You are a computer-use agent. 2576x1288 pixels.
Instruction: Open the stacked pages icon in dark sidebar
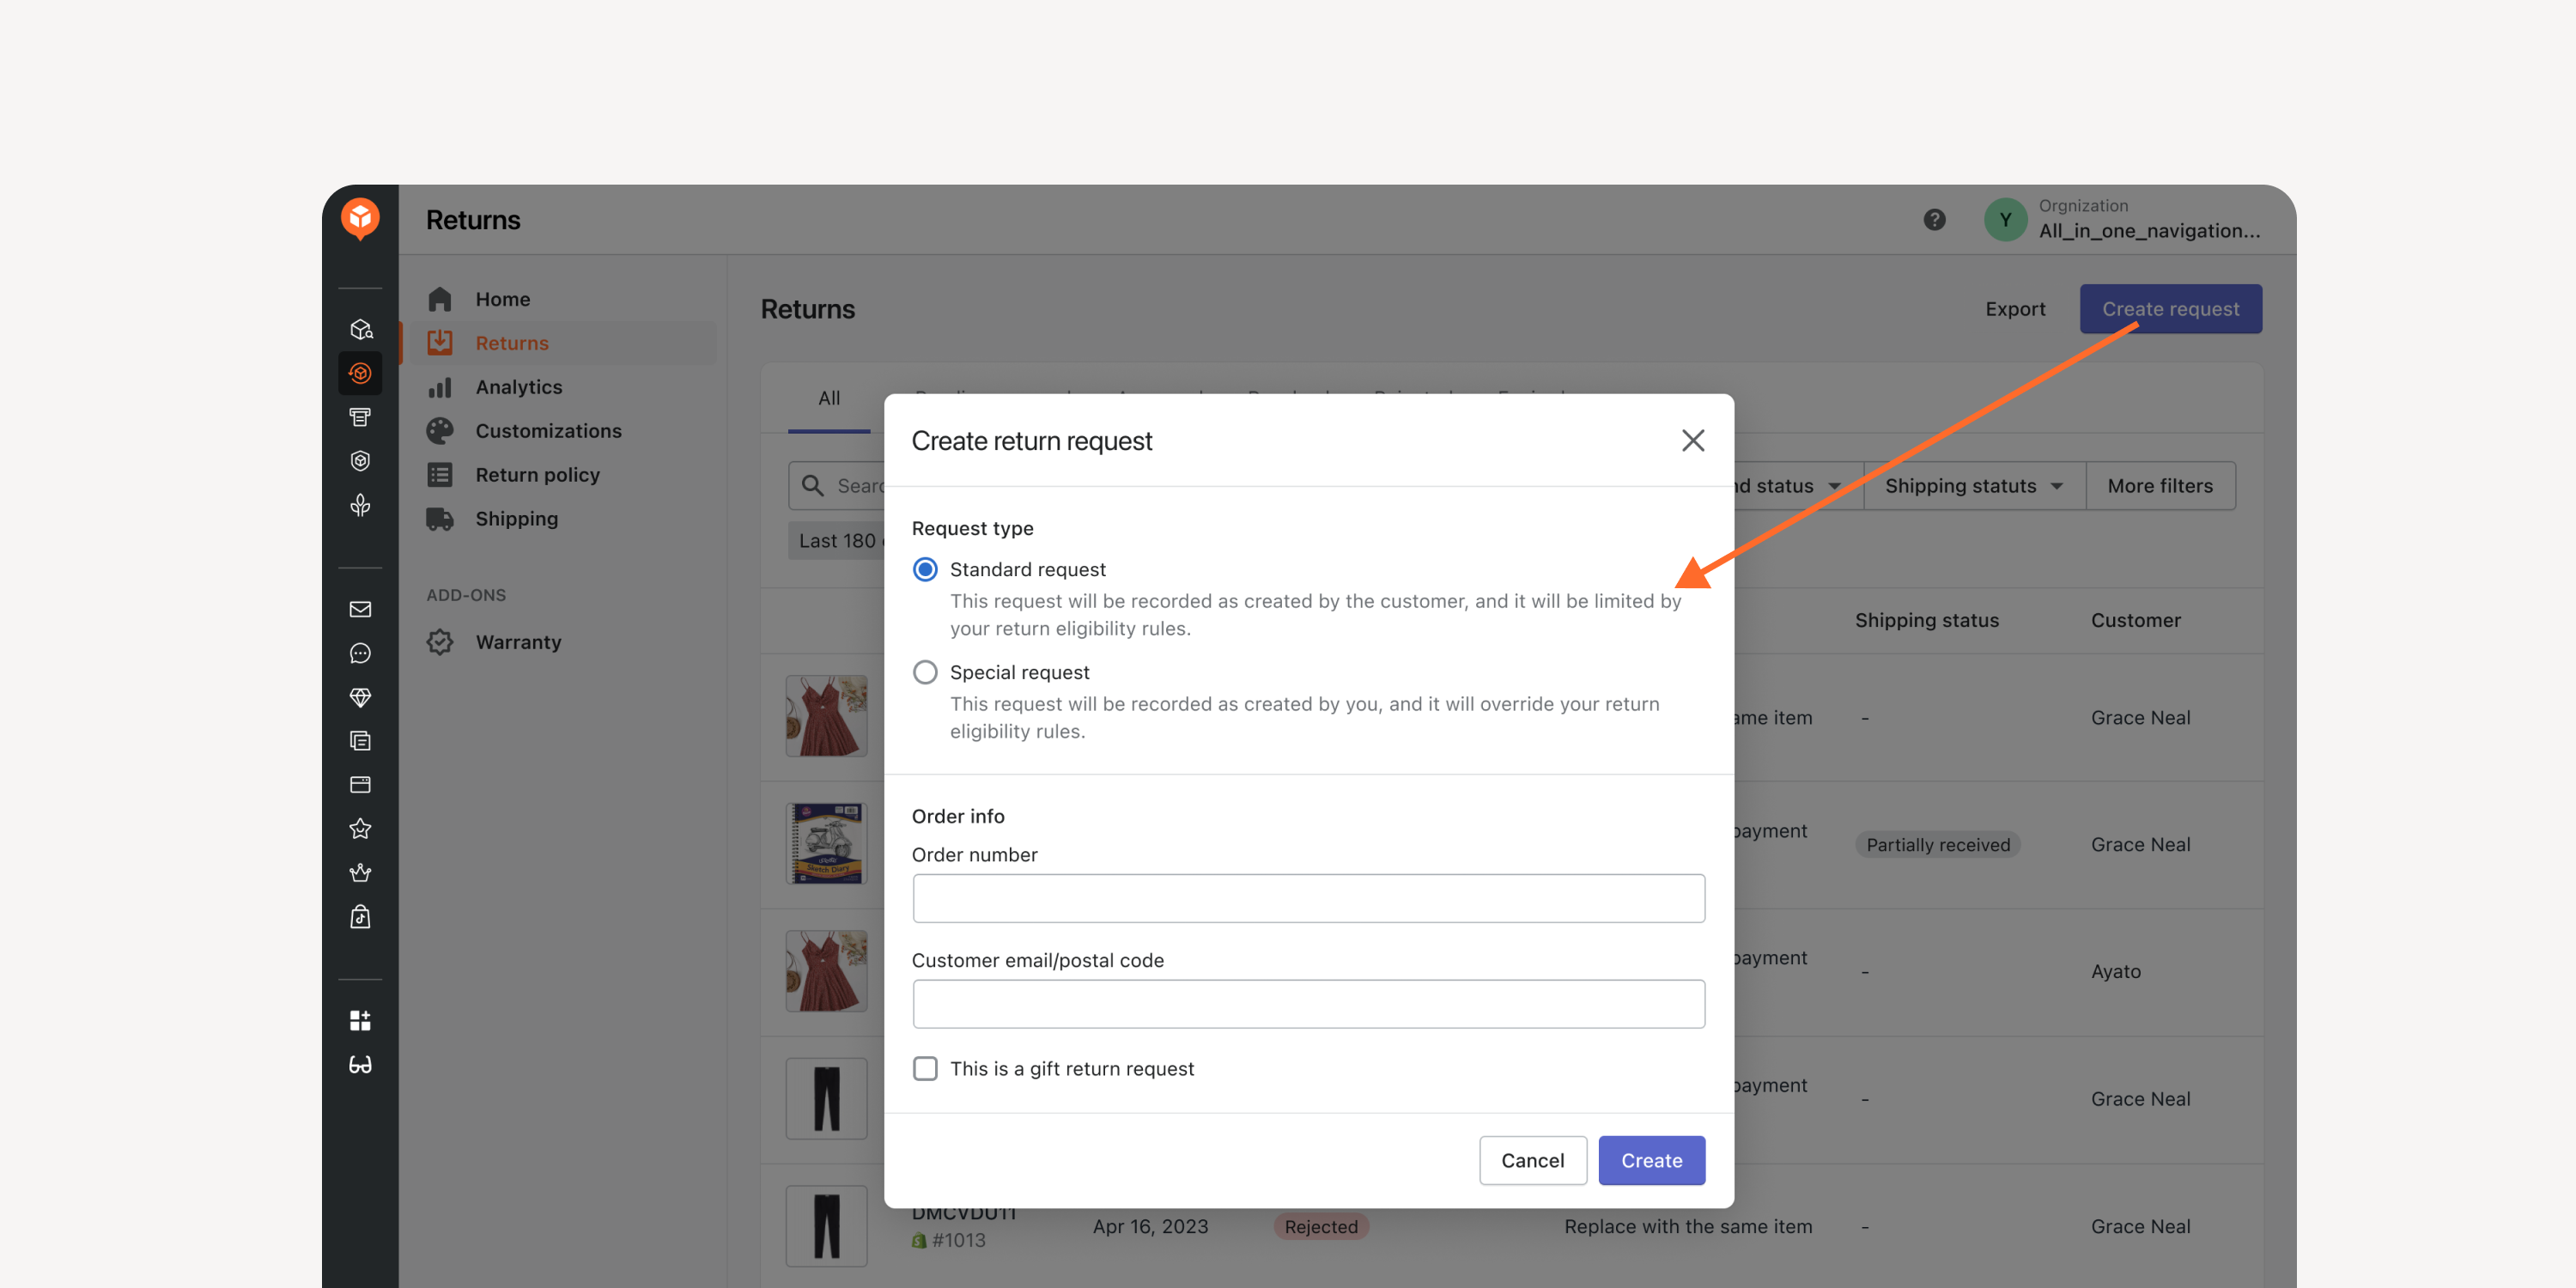360,741
